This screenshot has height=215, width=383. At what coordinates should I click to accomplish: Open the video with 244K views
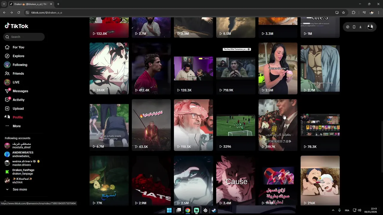[x=109, y=68]
